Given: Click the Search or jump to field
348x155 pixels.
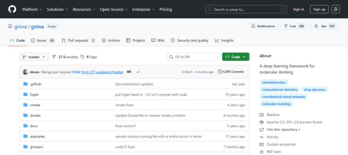Looking at the screenshot, I should (x=246, y=9).
